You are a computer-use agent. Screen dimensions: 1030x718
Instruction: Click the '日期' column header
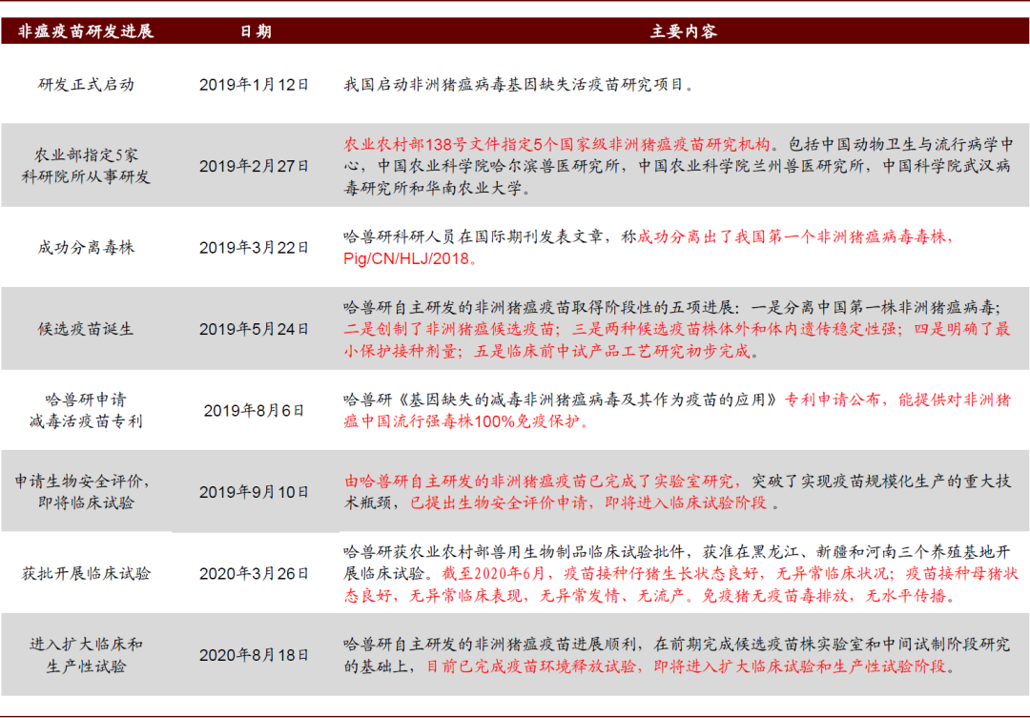pos(256,31)
